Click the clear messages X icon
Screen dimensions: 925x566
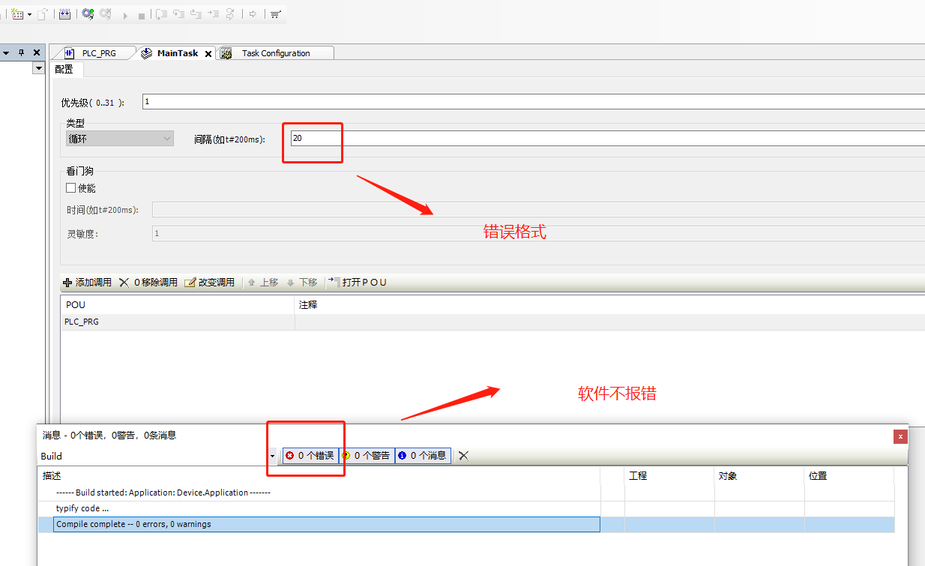tap(463, 456)
